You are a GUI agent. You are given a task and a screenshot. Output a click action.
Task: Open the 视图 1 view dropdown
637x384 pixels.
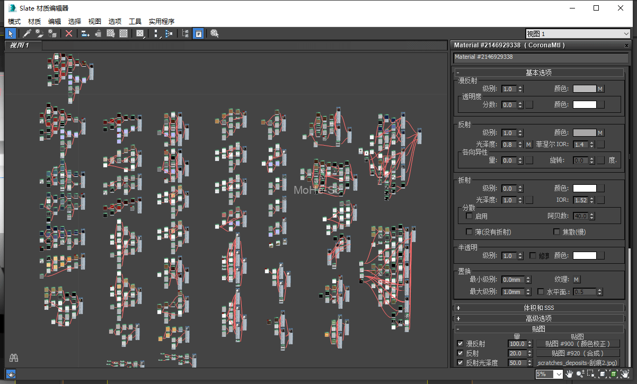click(578, 33)
